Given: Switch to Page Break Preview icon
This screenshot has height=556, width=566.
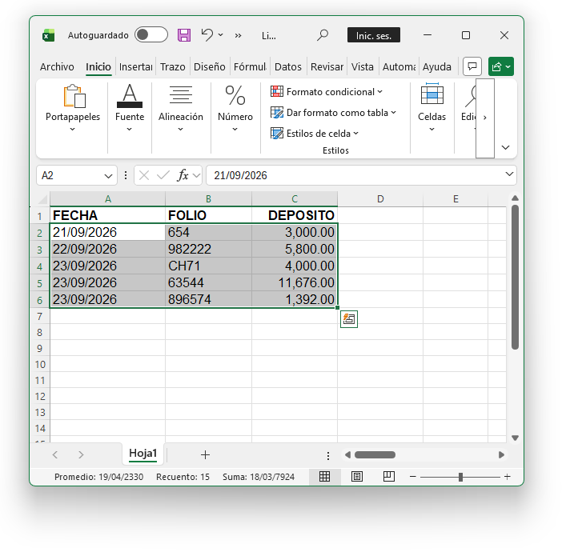Looking at the screenshot, I should pyautogui.click(x=388, y=477).
